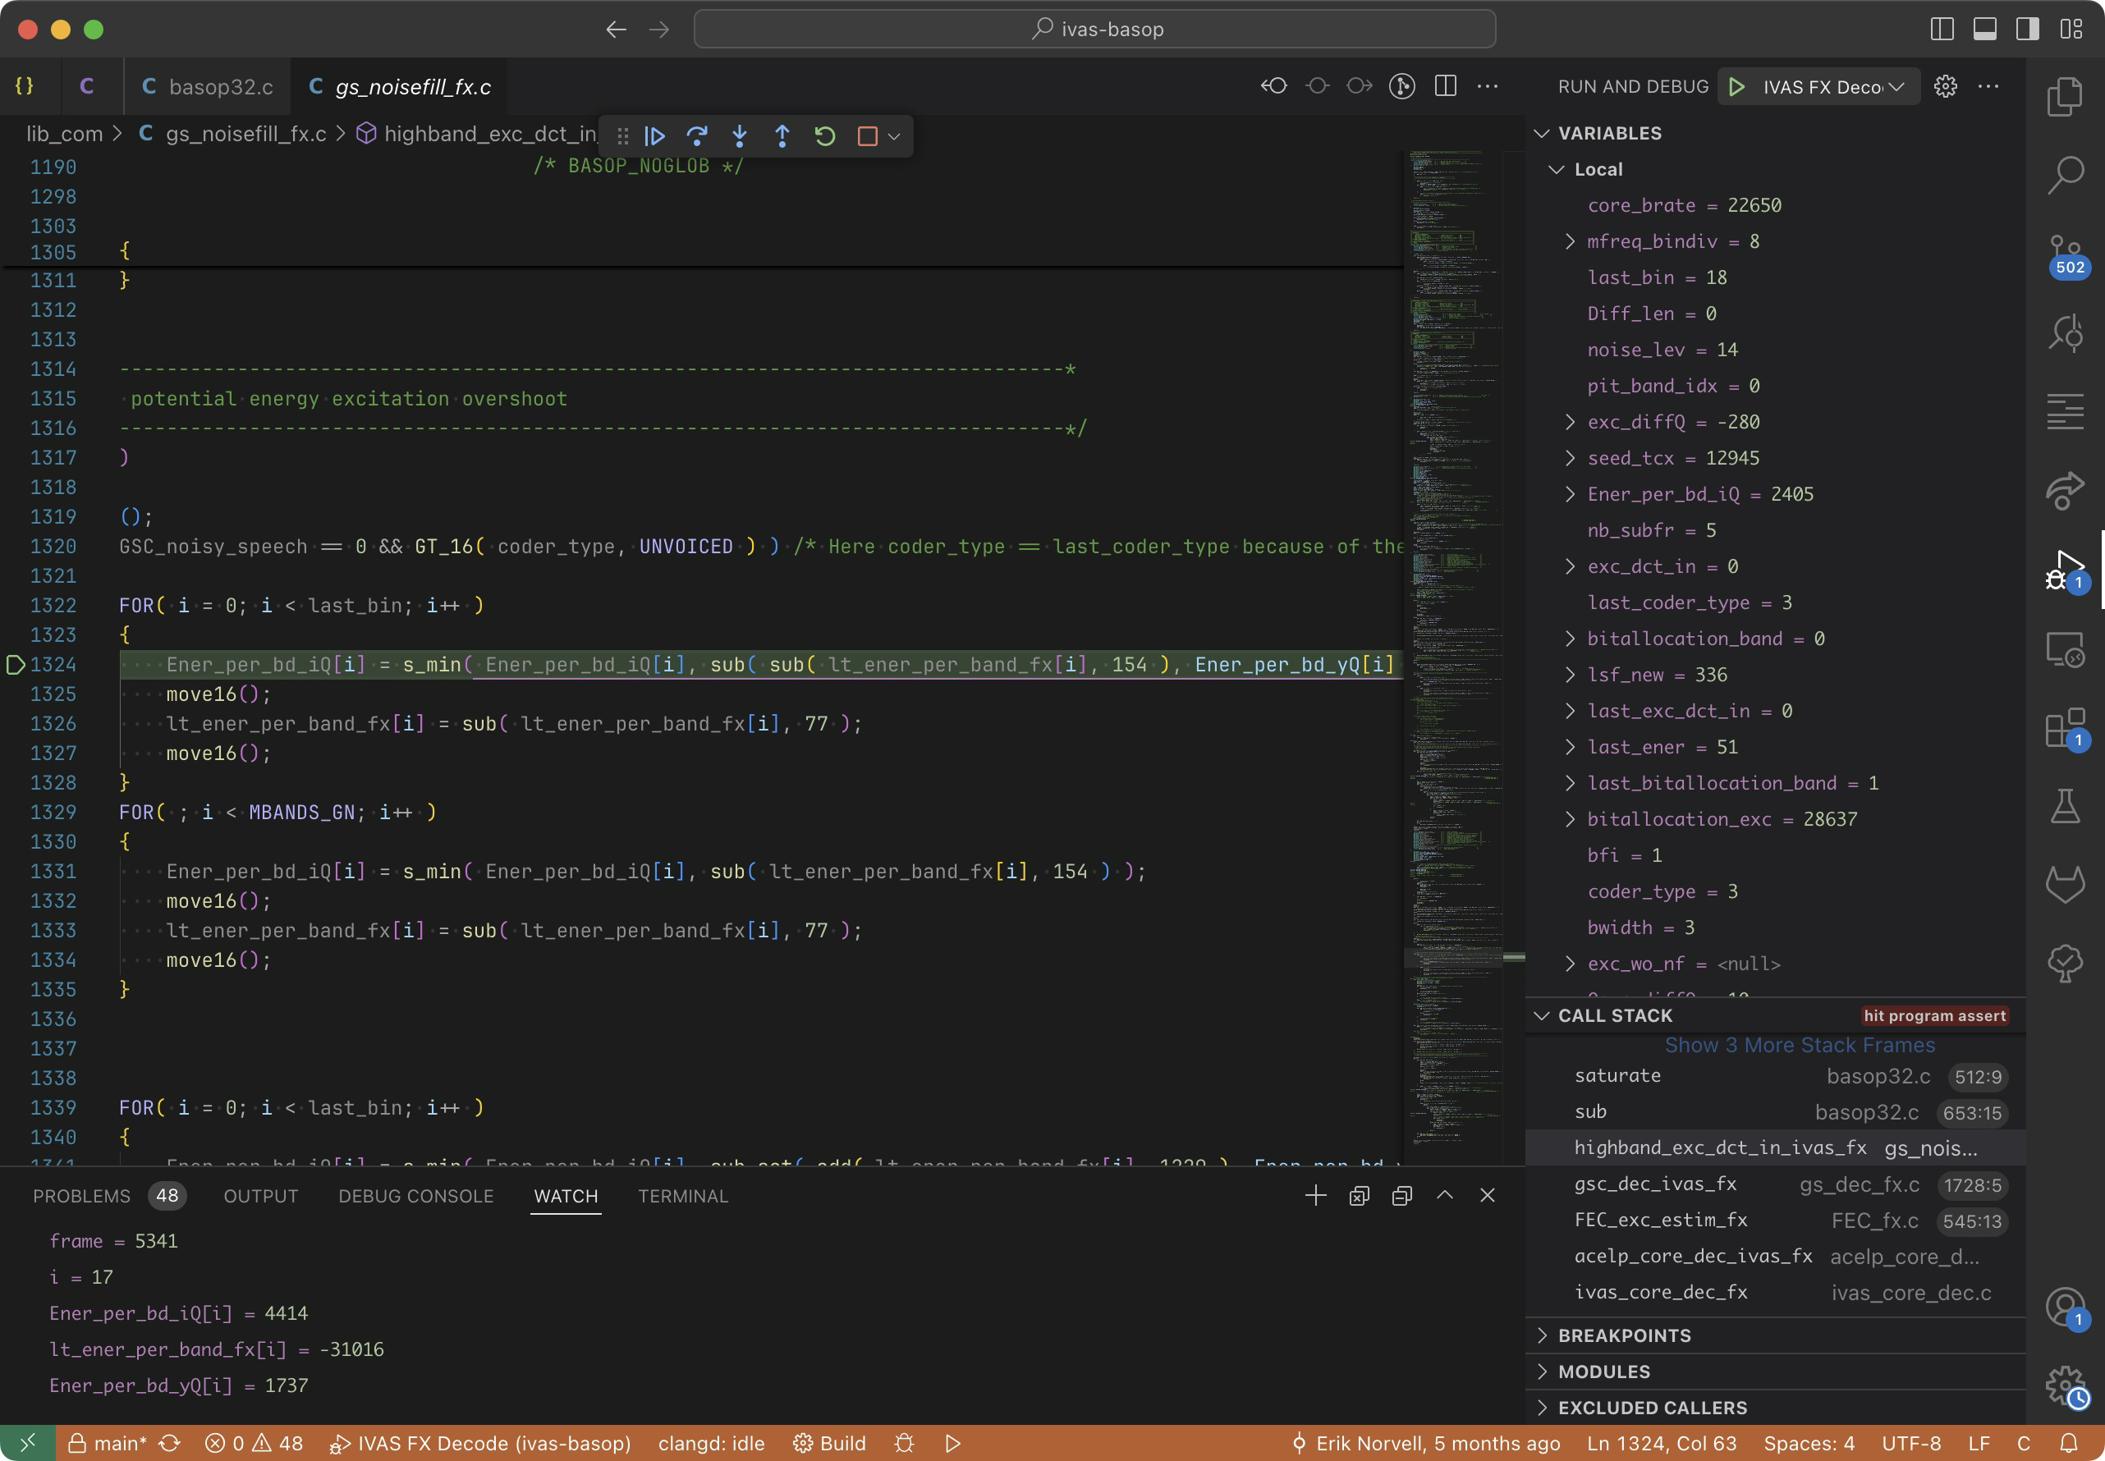
Task: Stop debugging with the red square
Action: click(x=867, y=136)
